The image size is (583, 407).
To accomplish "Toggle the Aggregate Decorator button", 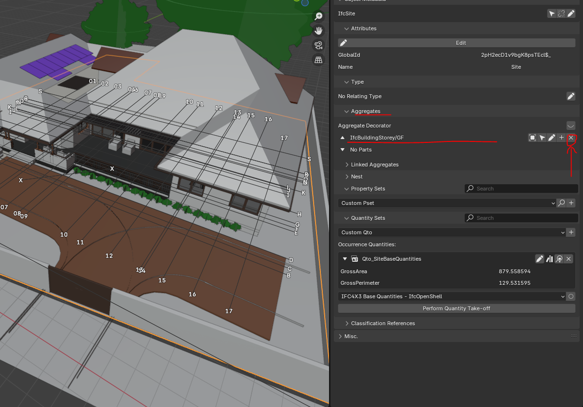I will click(x=571, y=126).
